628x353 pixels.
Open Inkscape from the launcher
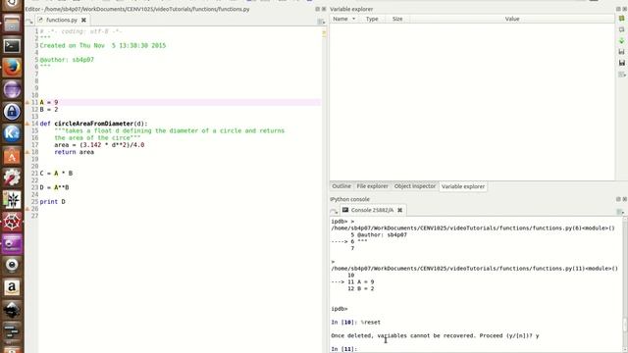12,310
